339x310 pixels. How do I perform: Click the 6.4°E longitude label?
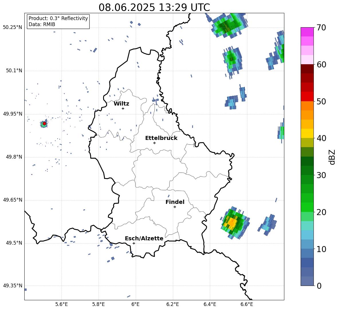tap(210, 304)
